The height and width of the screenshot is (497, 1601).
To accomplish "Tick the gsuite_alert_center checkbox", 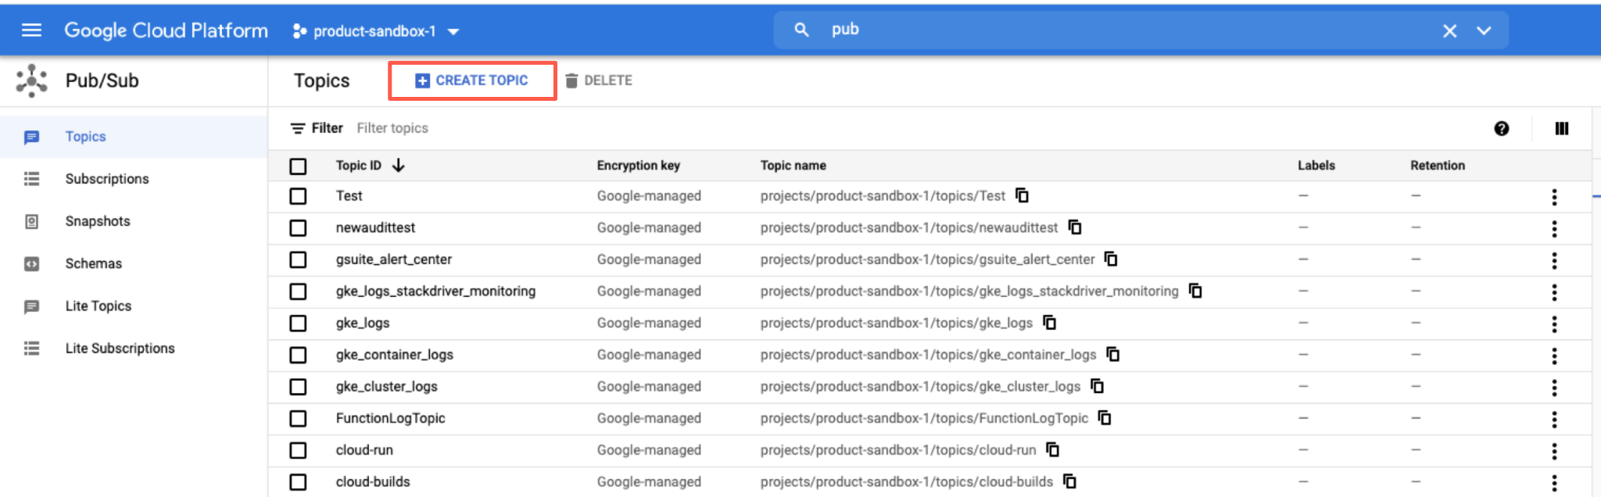I will 298,259.
